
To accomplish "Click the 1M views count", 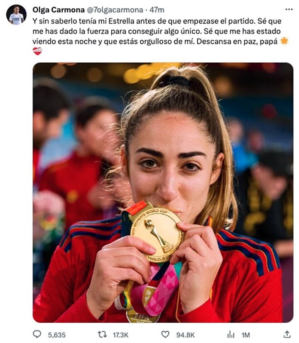I will tap(246, 335).
